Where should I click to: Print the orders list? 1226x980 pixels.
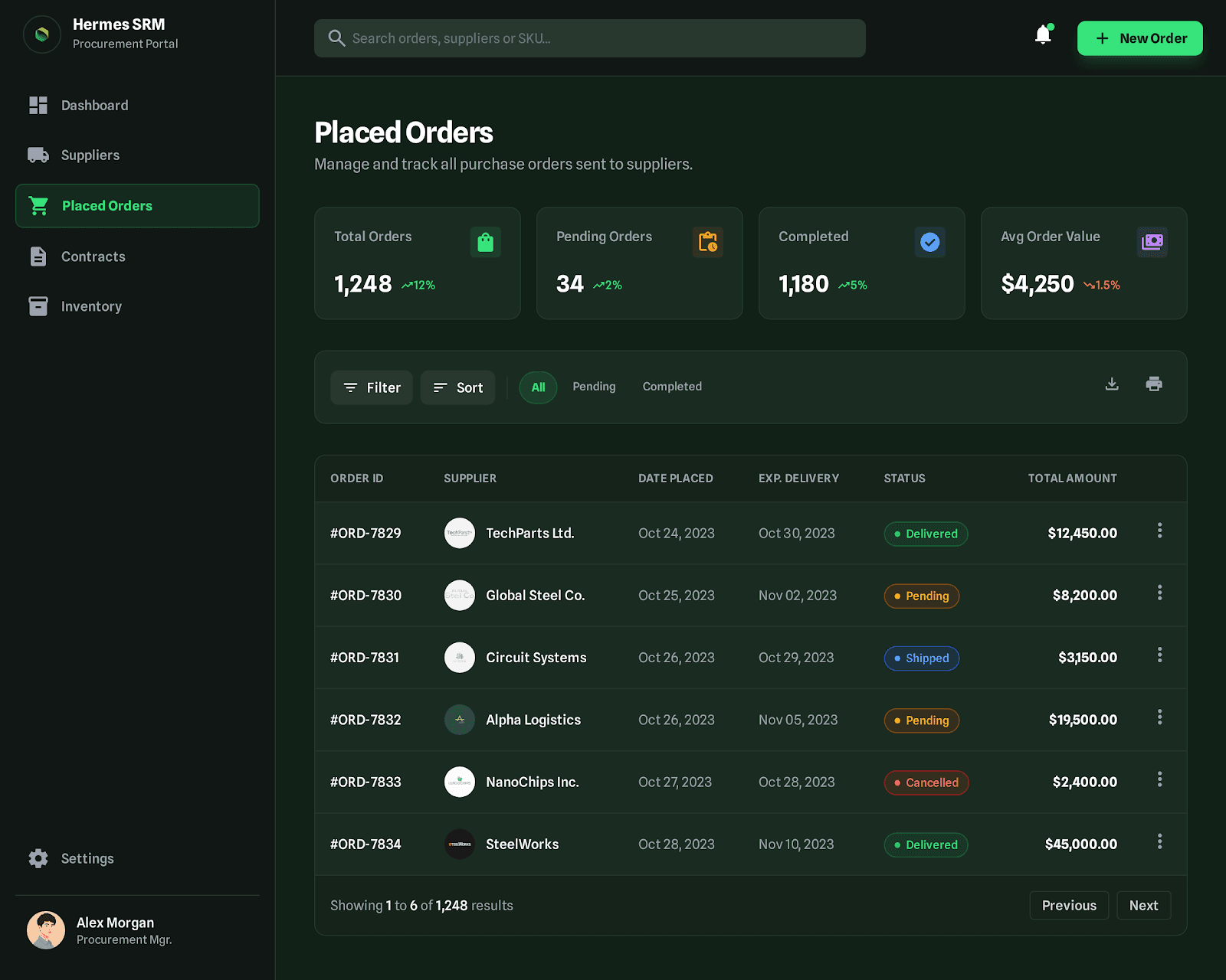click(1154, 384)
